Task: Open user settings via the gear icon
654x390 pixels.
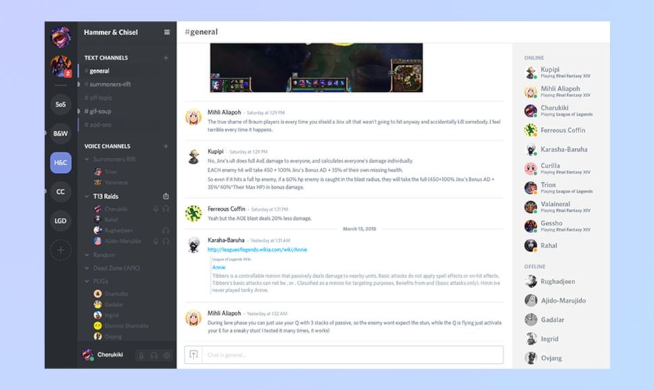Action: click(x=167, y=355)
